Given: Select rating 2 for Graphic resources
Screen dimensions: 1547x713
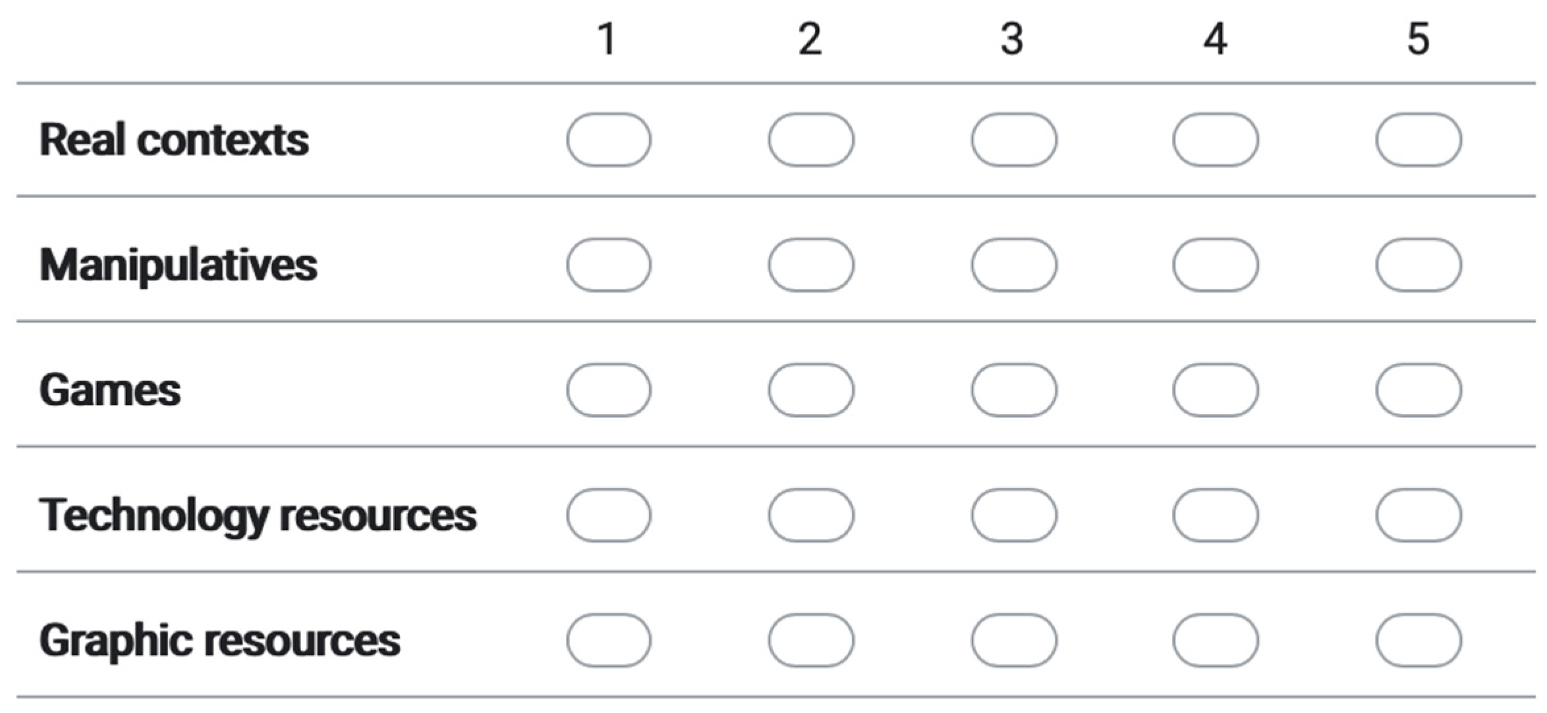Looking at the screenshot, I should click(x=811, y=640).
